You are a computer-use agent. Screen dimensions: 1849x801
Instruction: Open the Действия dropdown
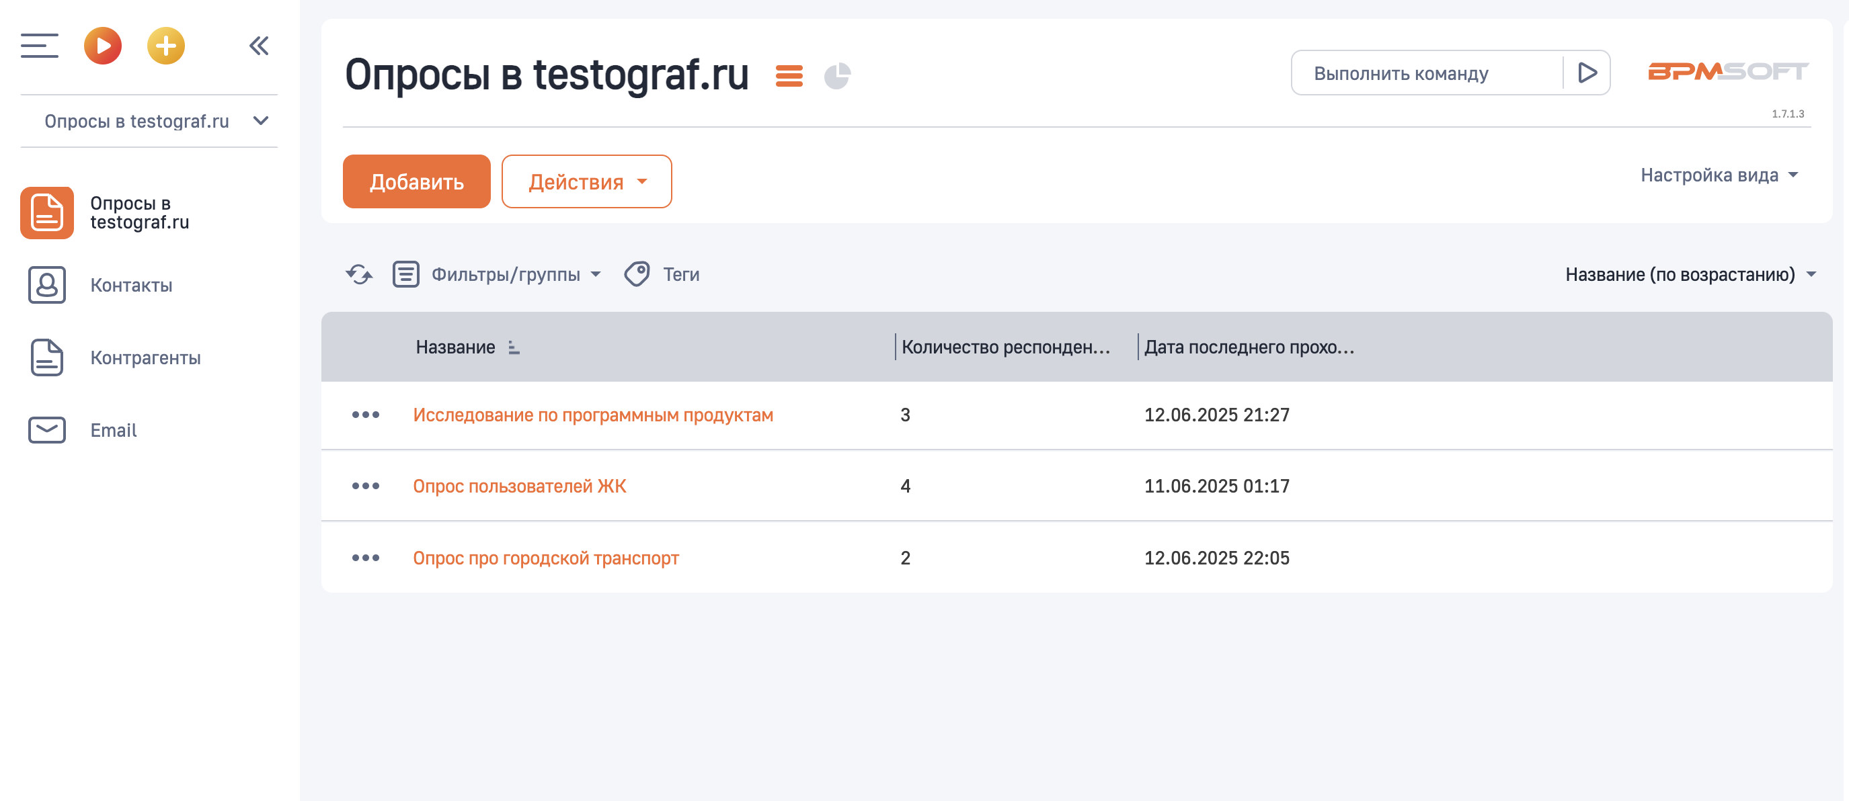pyautogui.click(x=586, y=181)
